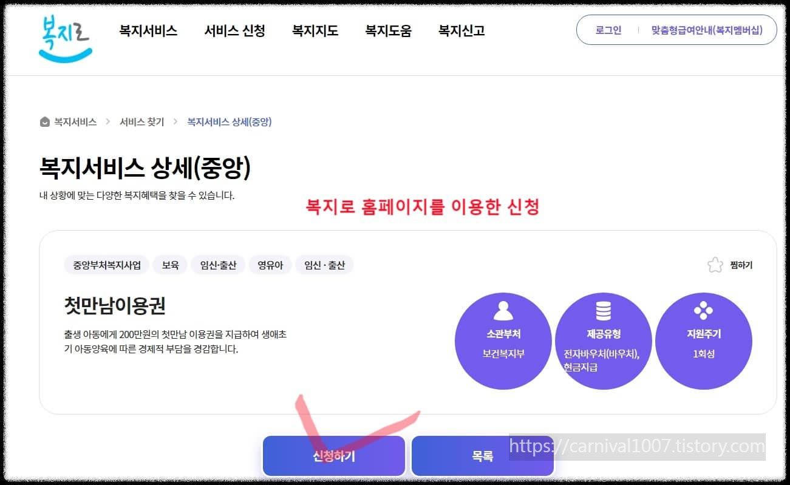Click the 지원주기 circular icon
The width and height of the screenshot is (790, 485).
[x=703, y=341]
